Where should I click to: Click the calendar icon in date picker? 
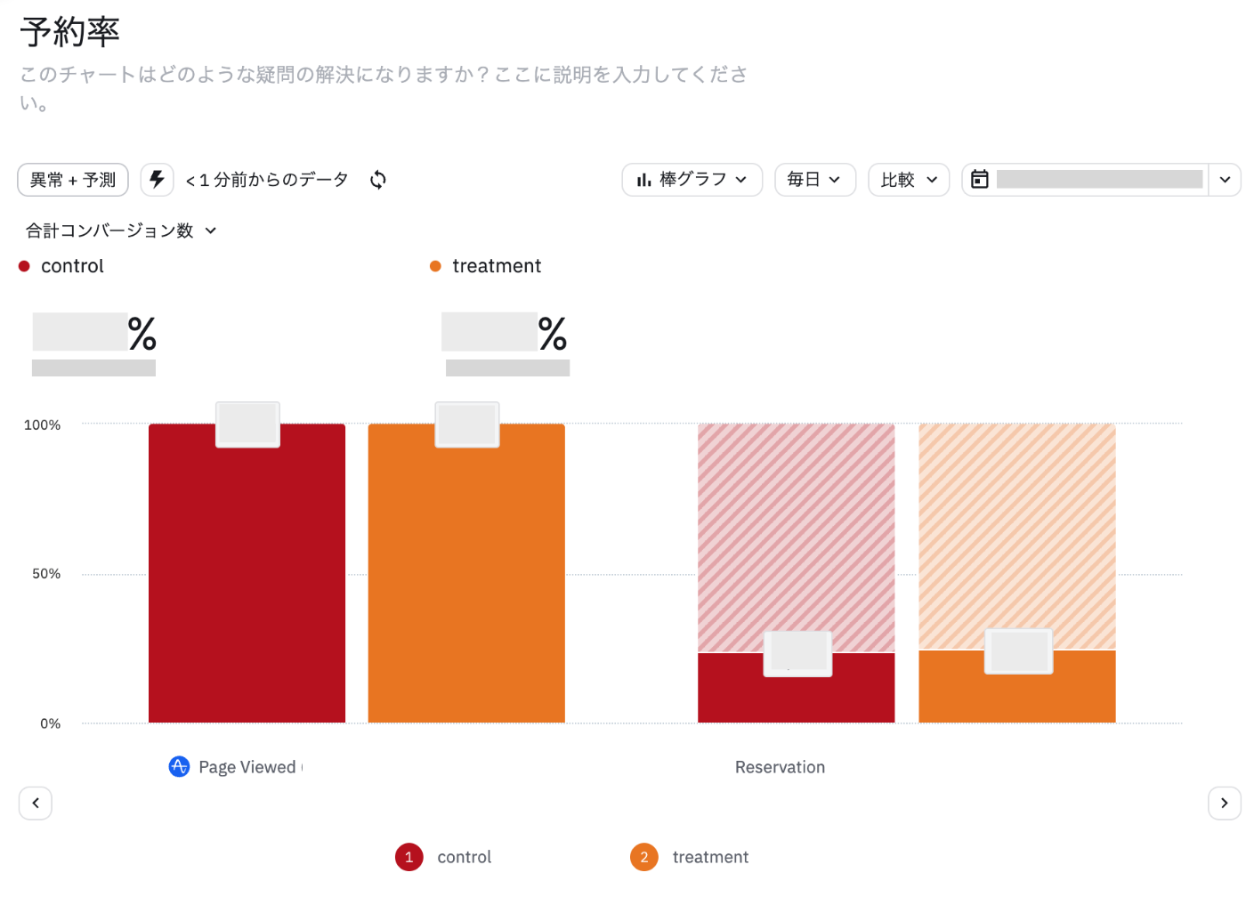(979, 180)
